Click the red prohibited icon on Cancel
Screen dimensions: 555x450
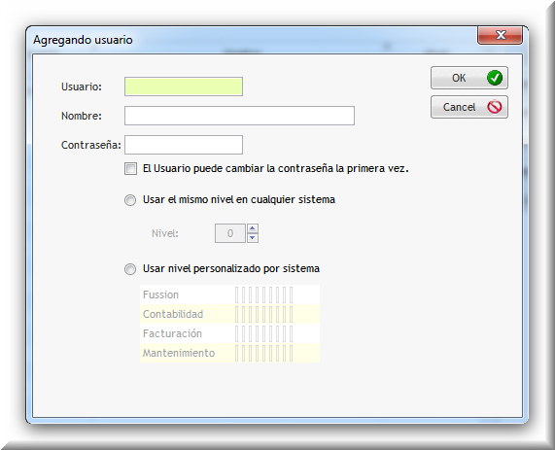click(495, 107)
